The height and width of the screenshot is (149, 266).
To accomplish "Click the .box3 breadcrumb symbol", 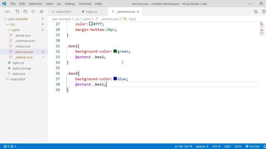I will pyautogui.click(x=132, y=19).
